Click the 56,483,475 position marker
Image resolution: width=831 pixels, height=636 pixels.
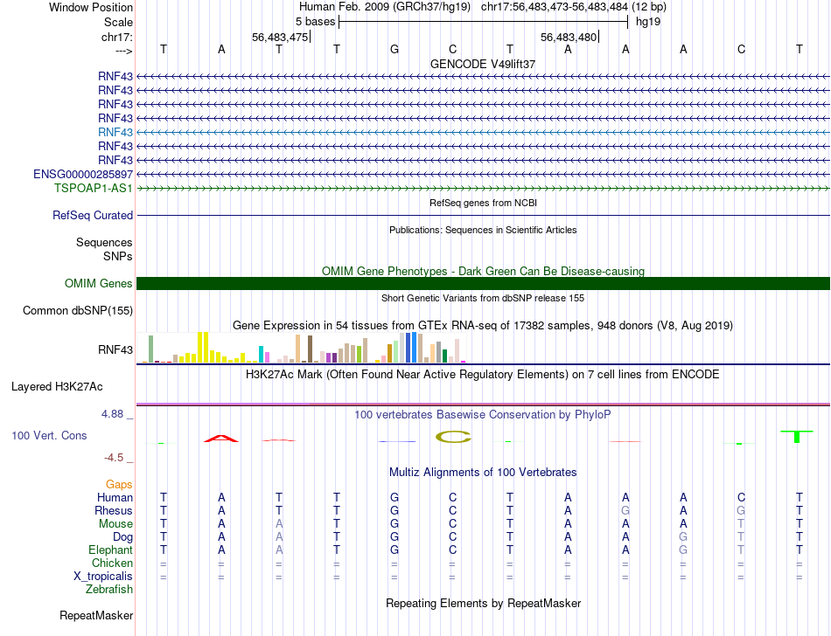click(280, 37)
